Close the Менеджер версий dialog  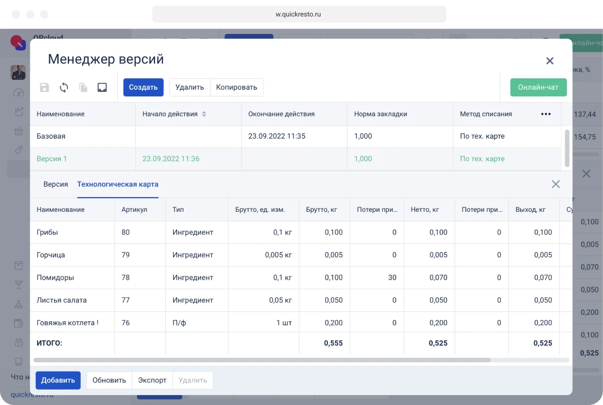pos(550,61)
